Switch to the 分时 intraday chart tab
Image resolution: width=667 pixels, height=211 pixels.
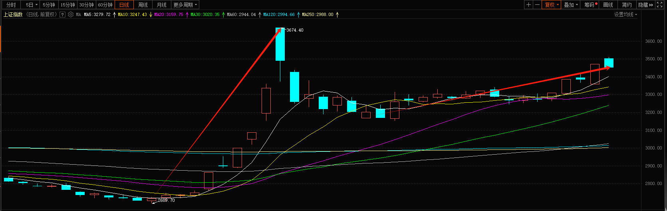coord(11,5)
